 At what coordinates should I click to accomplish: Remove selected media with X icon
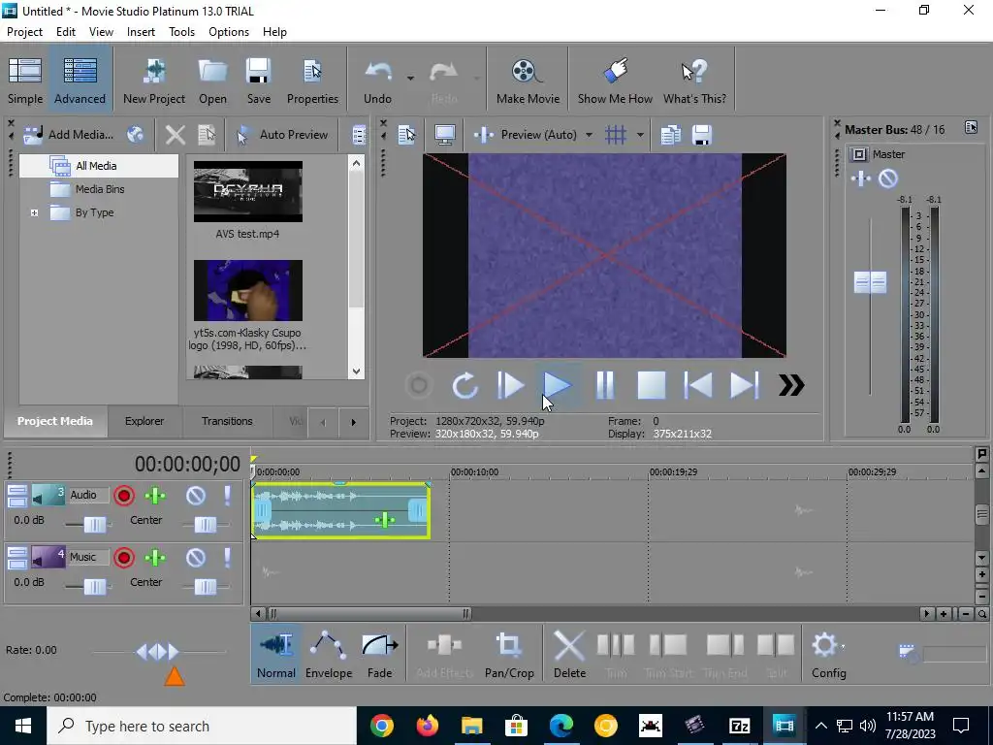175,134
